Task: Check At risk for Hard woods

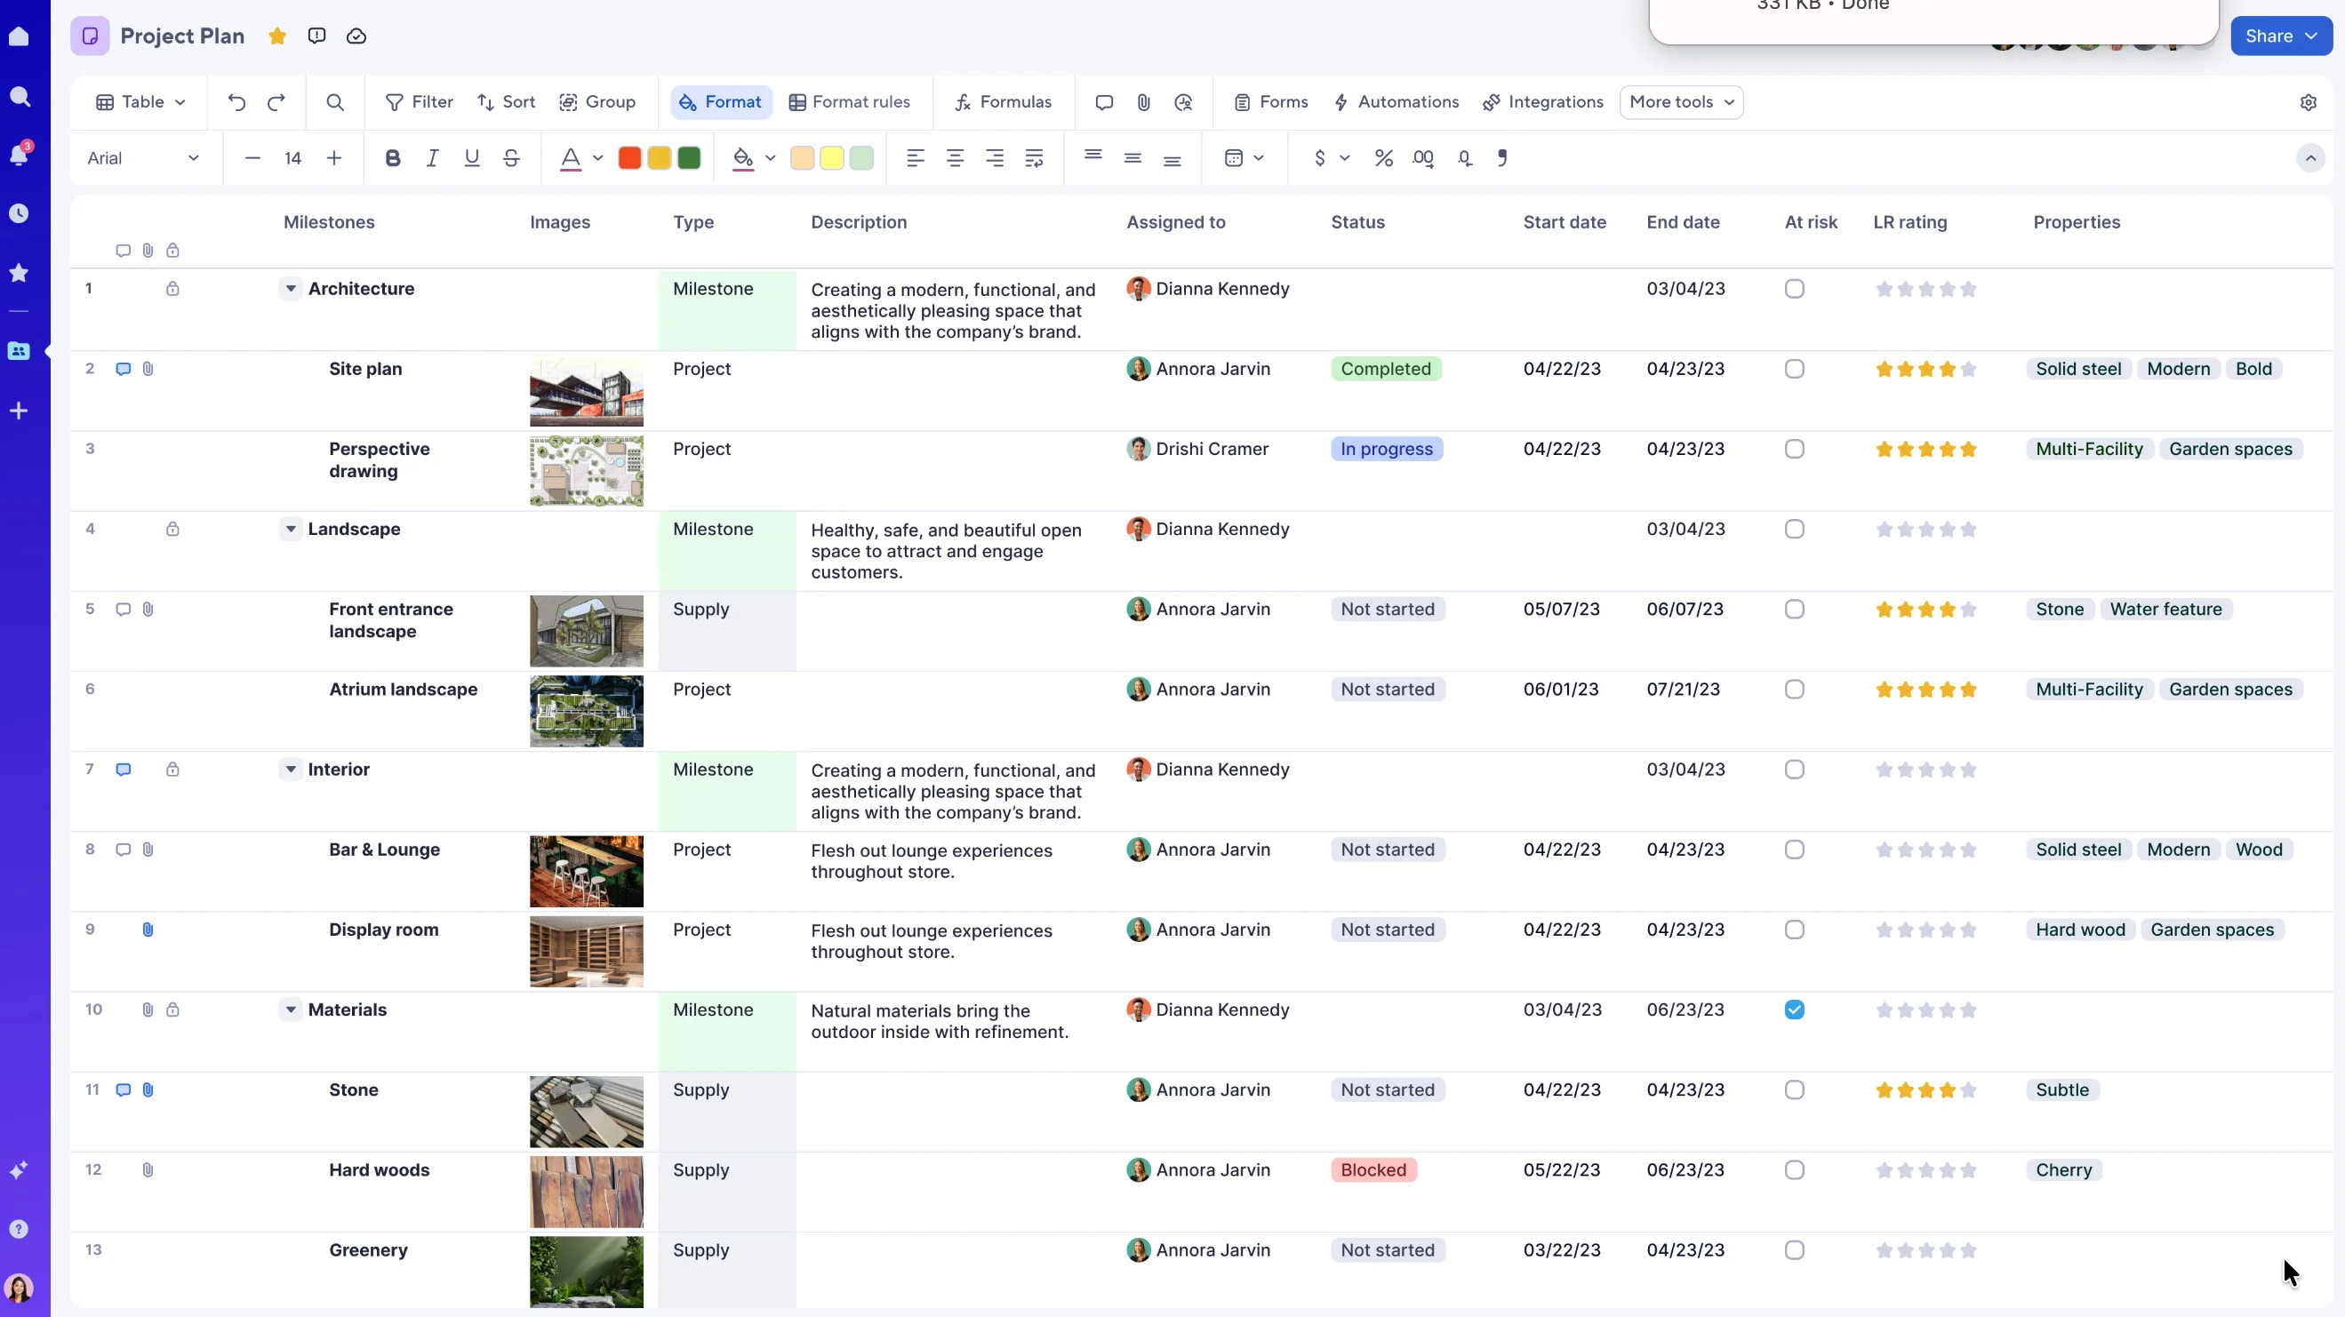Action: point(1794,1169)
